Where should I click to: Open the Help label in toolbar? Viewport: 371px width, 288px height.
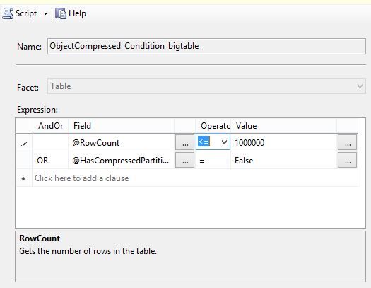click(x=77, y=13)
